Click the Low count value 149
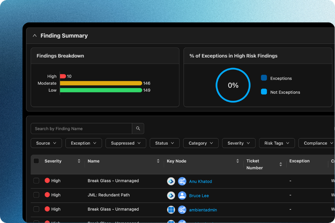Image resolution: width=335 pixels, height=223 pixels. coord(147,90)
